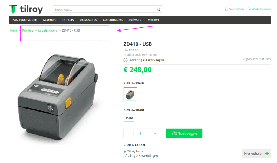277x163 pixels.
Task: Click the Winkelmandje cart icon
Action: pyautogui.click(x=250, y=9)
